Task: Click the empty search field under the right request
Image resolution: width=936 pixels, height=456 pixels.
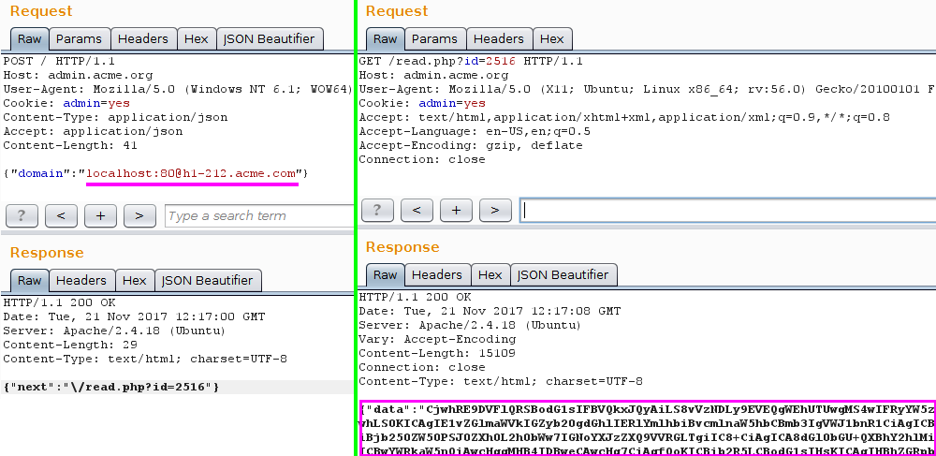Action: [x=727, y=210]
